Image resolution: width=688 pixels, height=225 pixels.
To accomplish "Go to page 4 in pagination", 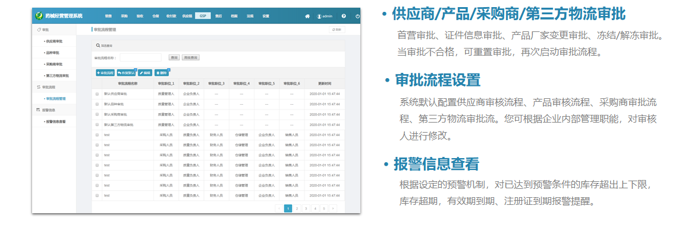I will 315,208.
